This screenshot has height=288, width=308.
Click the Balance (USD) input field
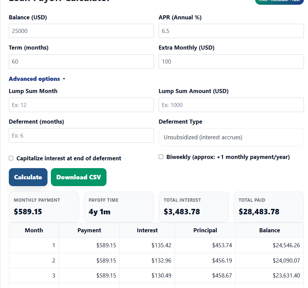click(x=81, y=31)
